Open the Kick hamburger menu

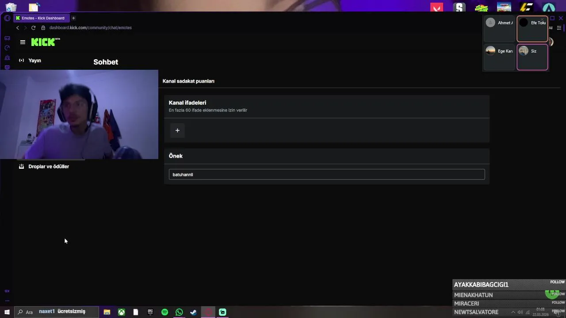23,42
